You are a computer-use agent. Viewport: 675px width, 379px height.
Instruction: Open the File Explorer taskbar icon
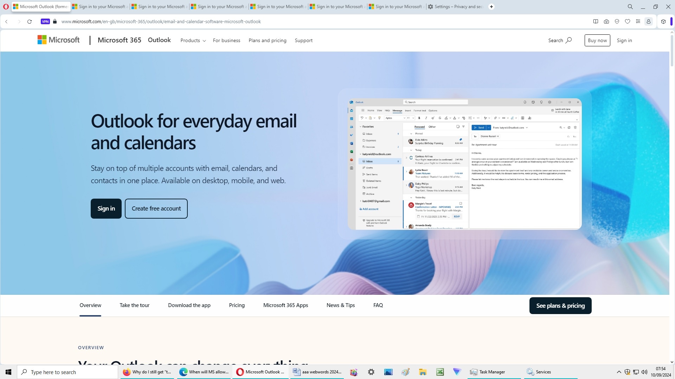pos(423,372)
